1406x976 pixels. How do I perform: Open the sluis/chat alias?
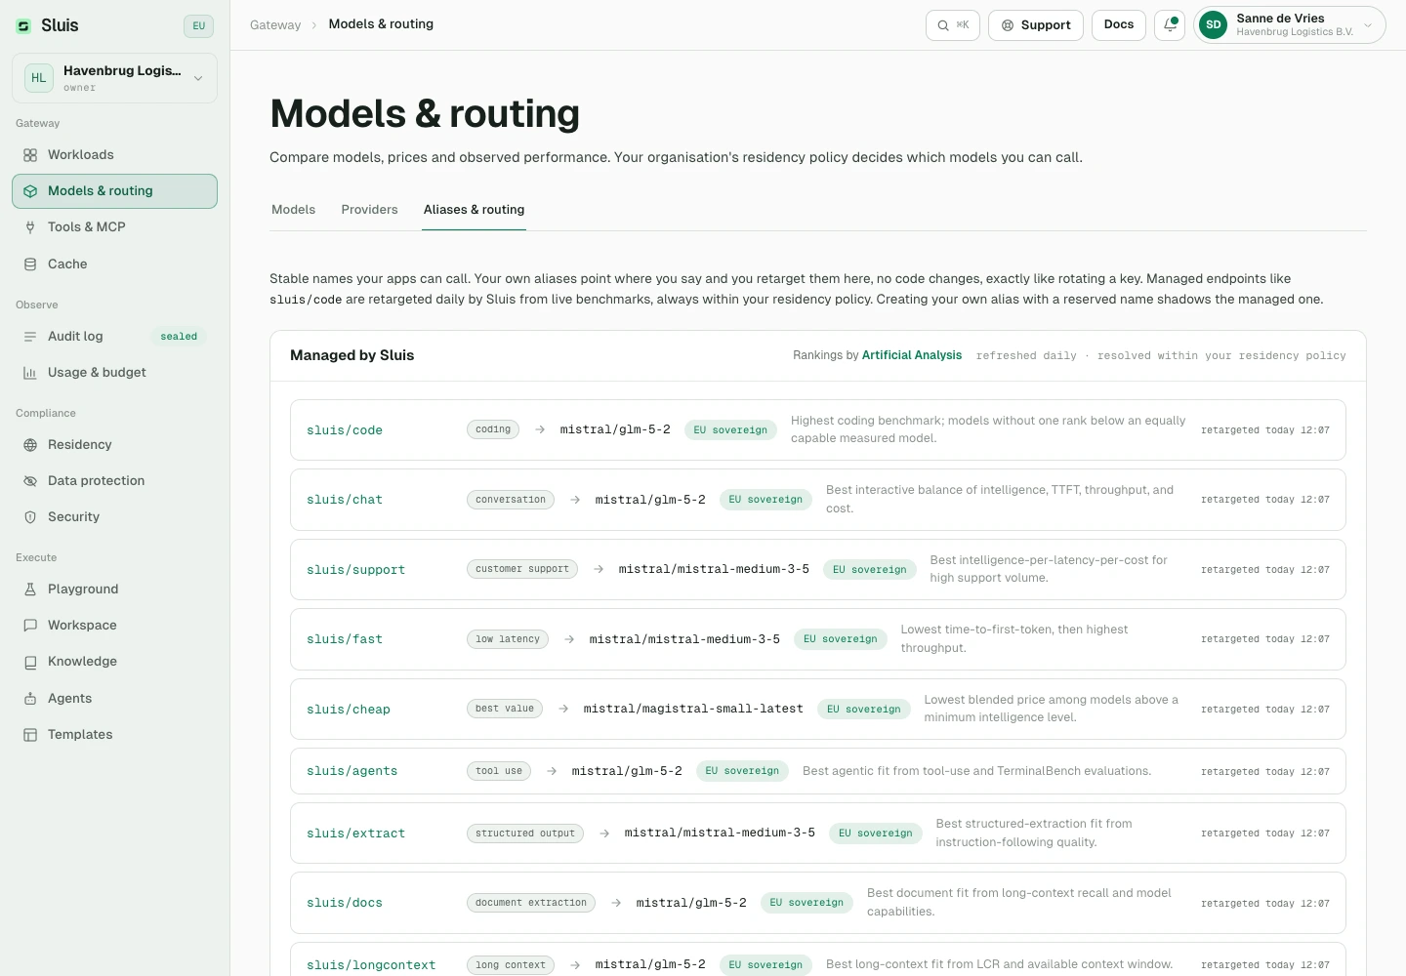(x=345, y=500)
